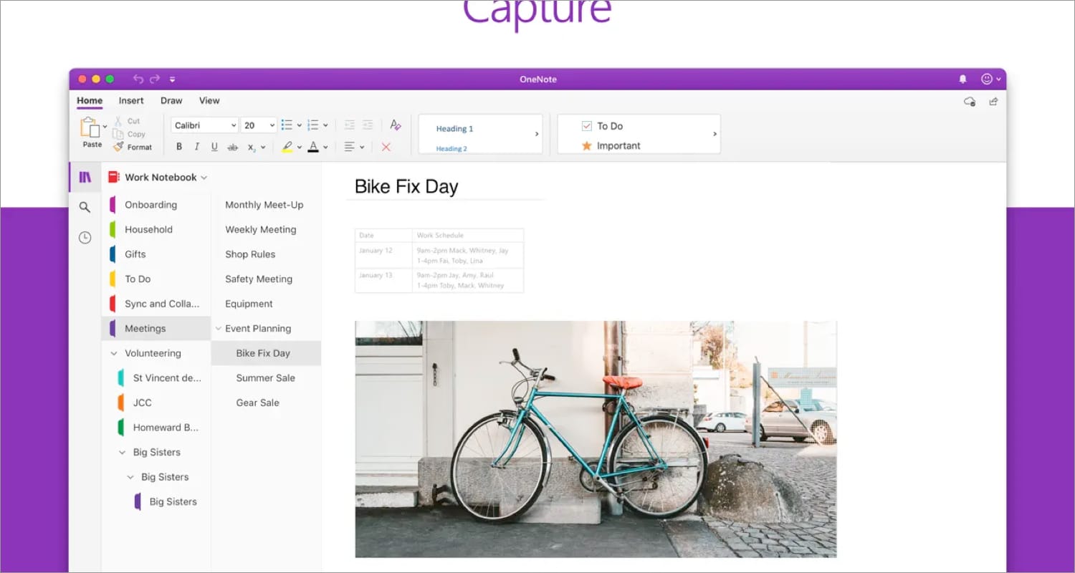Viewport: 1075px width, 573px height.
Task: Open recent notes clock icon
Action: pos(85,237)
